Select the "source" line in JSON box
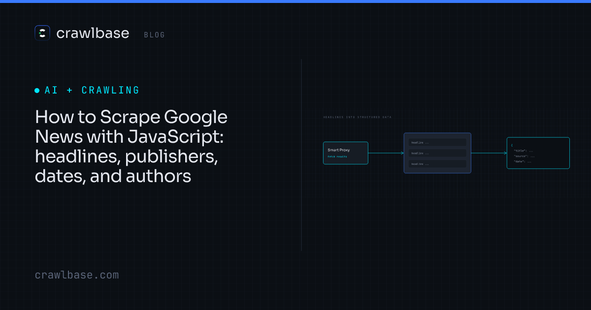Viewport: 591px width, 310px height. tap(524, 156)
